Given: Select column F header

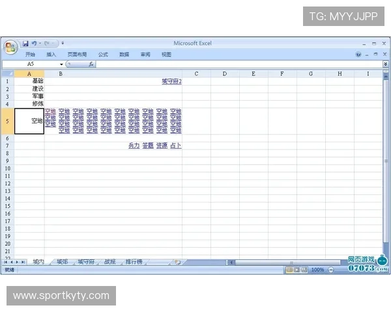Looking at the screenshot, I should 282,74.
